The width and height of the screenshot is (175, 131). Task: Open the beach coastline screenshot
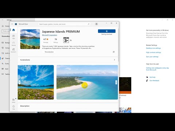(87, 82)
